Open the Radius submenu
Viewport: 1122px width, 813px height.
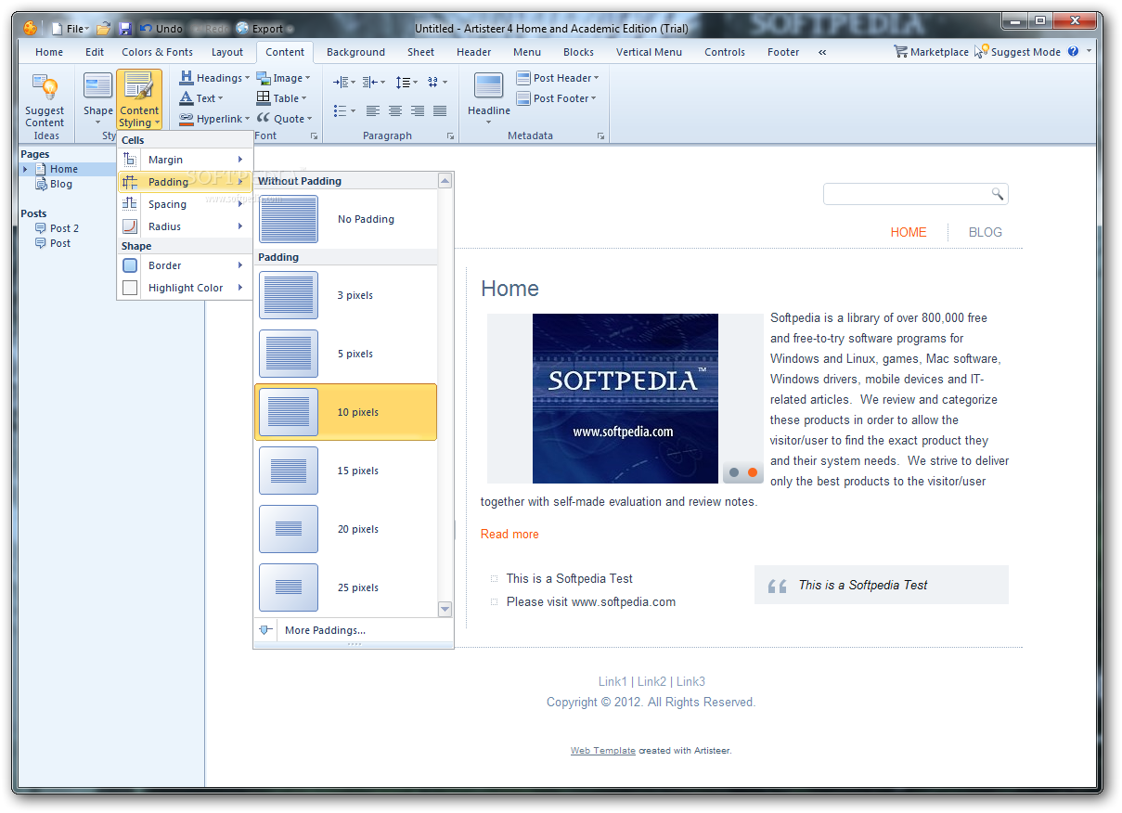tap(185, 226)
